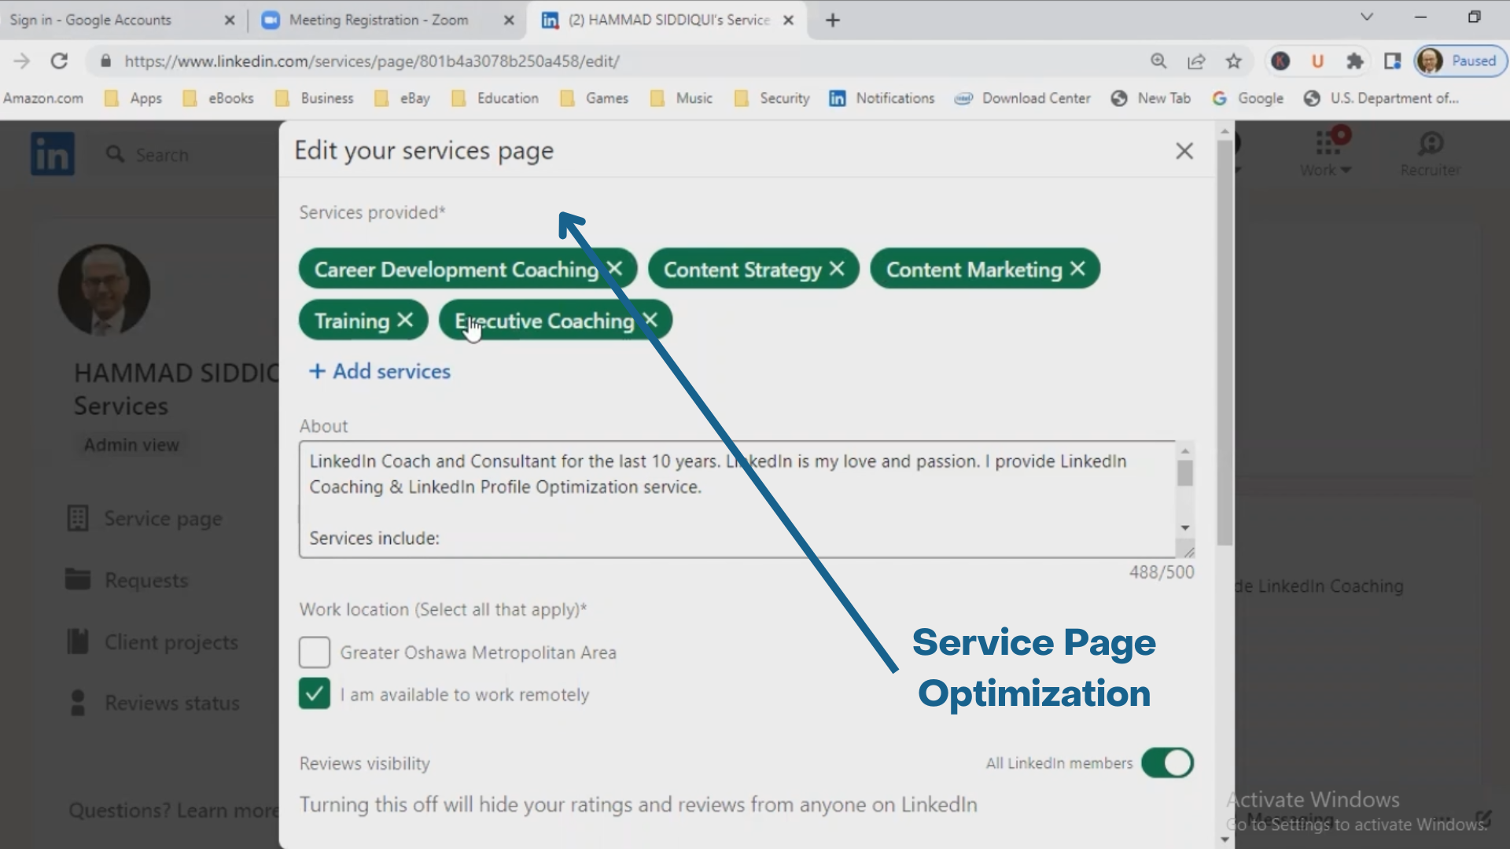The image size is (1510, 849).
Task: Select Reviews status in the sidebar
Action: point(154,703)
